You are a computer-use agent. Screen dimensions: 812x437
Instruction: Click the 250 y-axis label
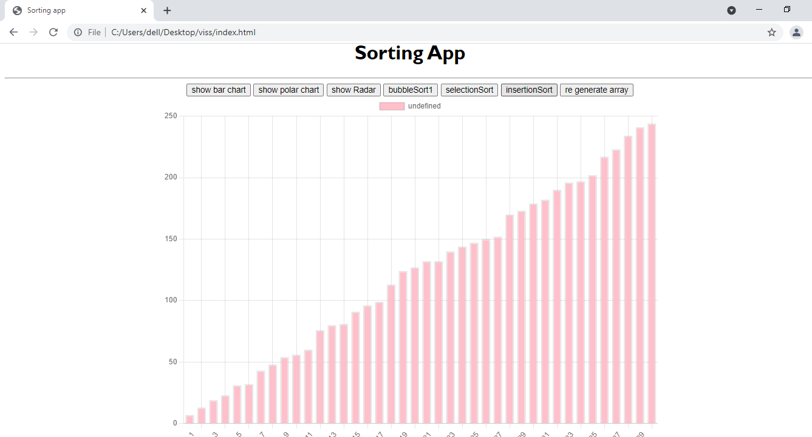tap(171, 116)
